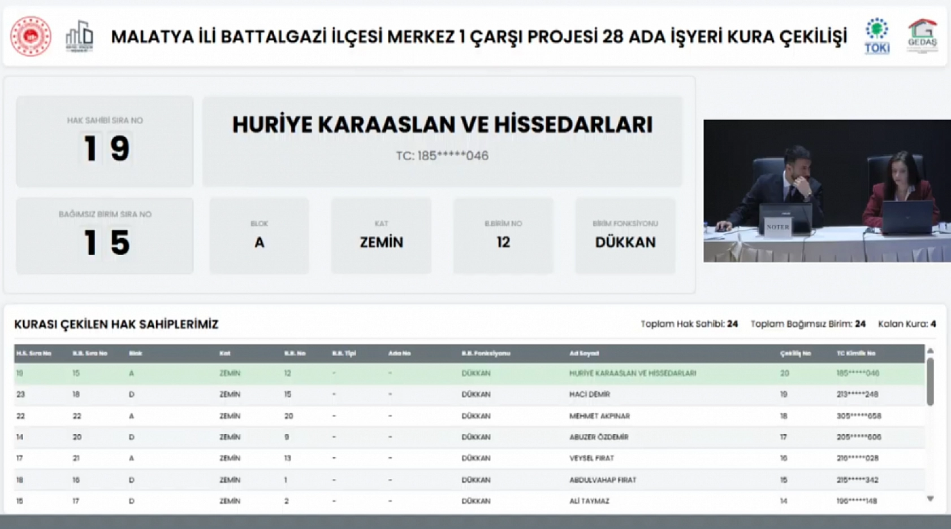Select the ALİ TAYMAZ row at the bottom
This screenshot has width=951, height=529.
click(x=396, y=500)
